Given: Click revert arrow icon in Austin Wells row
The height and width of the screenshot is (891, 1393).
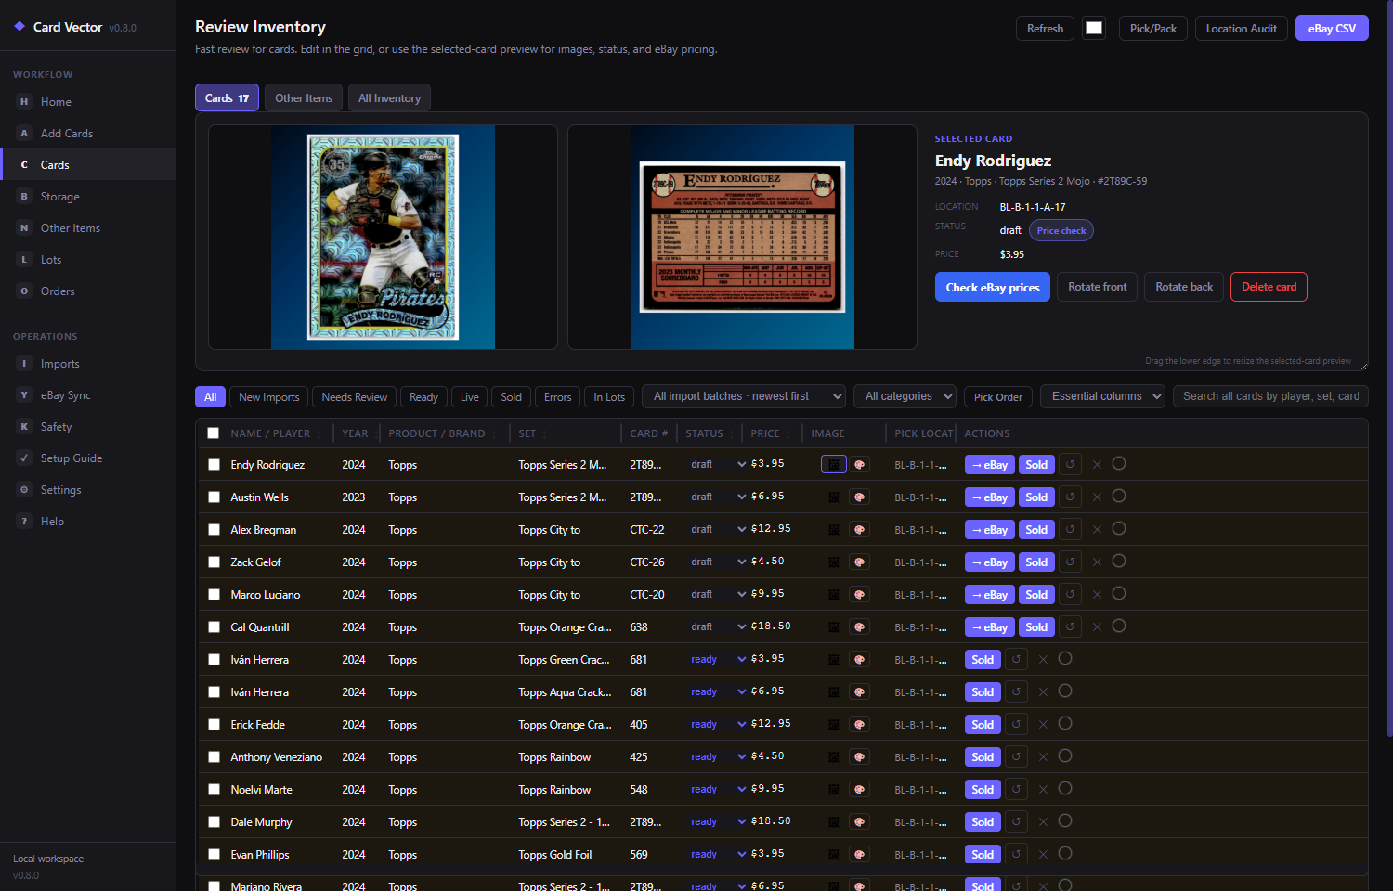Looking at the screenshot, I should pyautogui.click(x=1070, y=497).
